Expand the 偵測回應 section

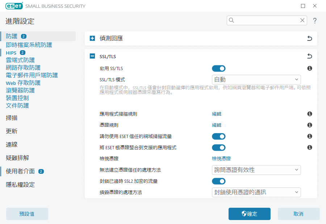click(x=92, y=38)
